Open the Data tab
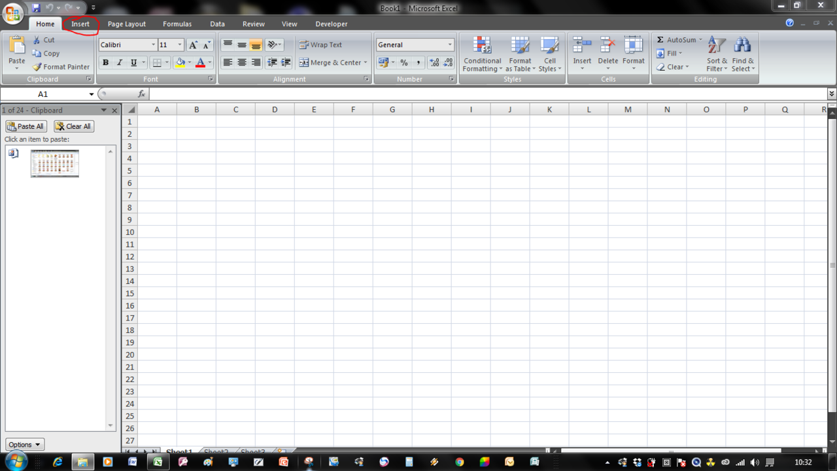837x471 pixels. (x=218, y=24)
